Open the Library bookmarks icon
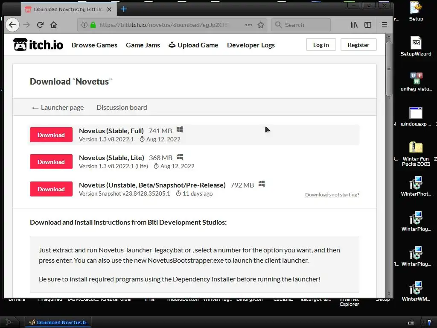The height and width of the screenshot is (328, 437). tap(354, 25)
